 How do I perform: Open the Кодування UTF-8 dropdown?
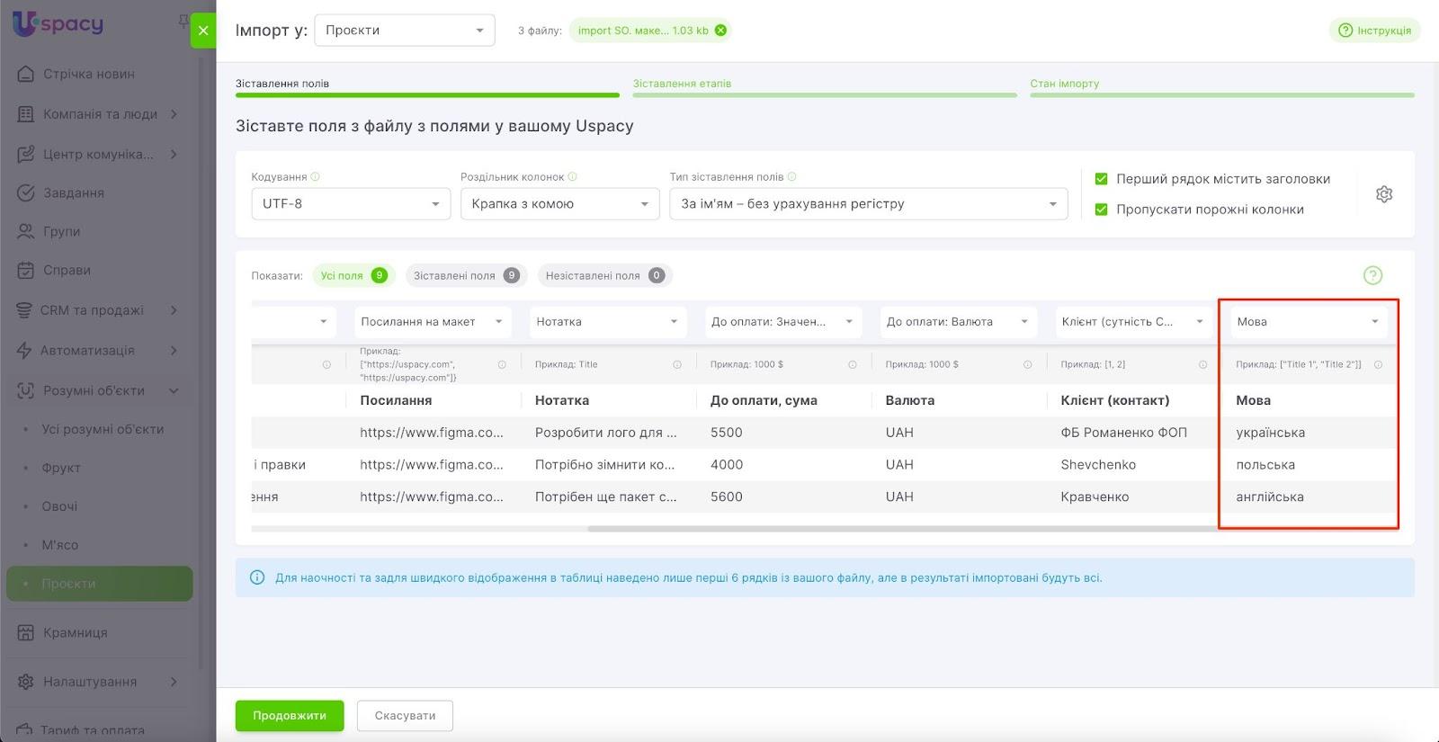[350, 204]
